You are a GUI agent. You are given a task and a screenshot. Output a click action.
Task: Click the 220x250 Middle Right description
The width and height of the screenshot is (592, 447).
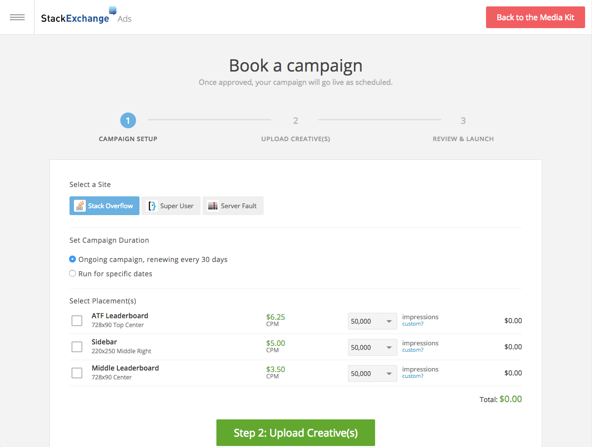click(121, 351)
